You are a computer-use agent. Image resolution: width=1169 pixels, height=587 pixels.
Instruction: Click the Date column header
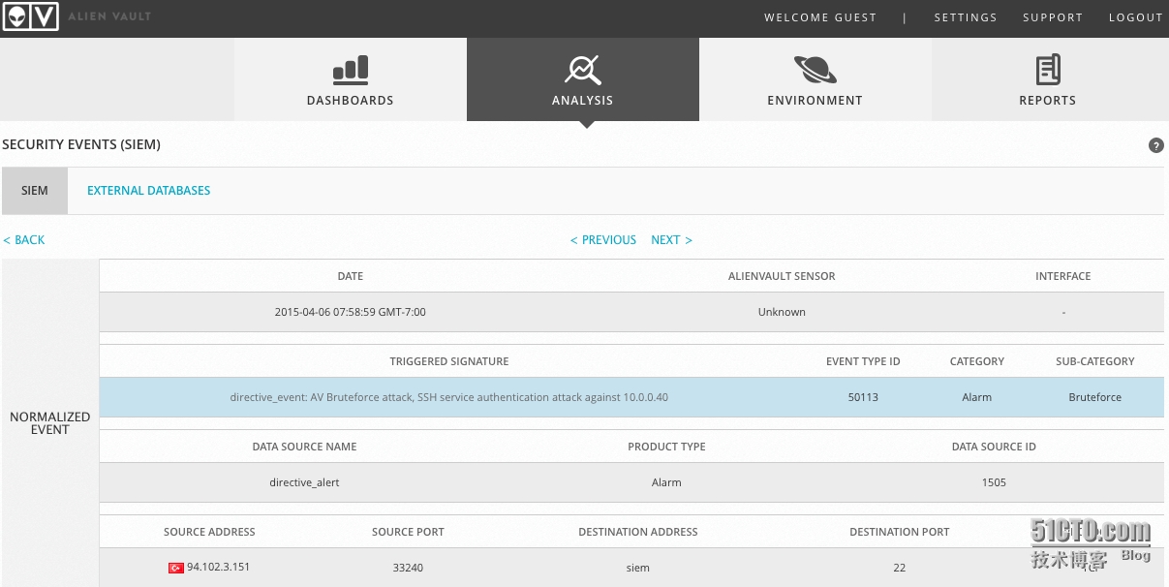[x=350, y=276]
